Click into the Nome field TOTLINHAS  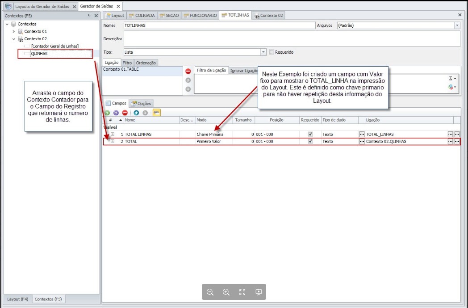[x=219, y=25]
